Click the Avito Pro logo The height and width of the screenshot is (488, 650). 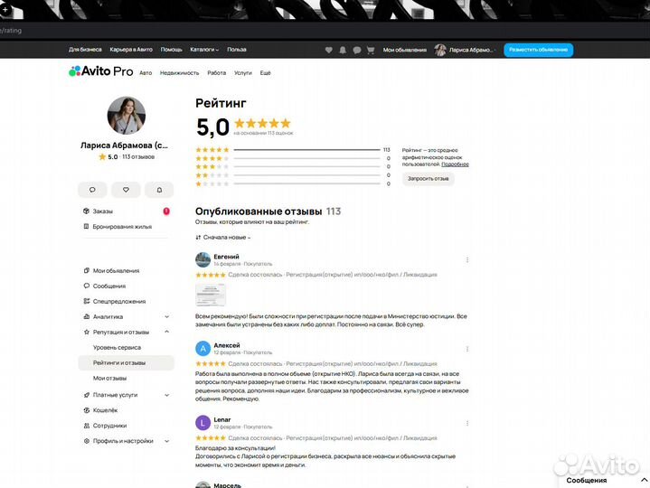(x=100, y=71)
